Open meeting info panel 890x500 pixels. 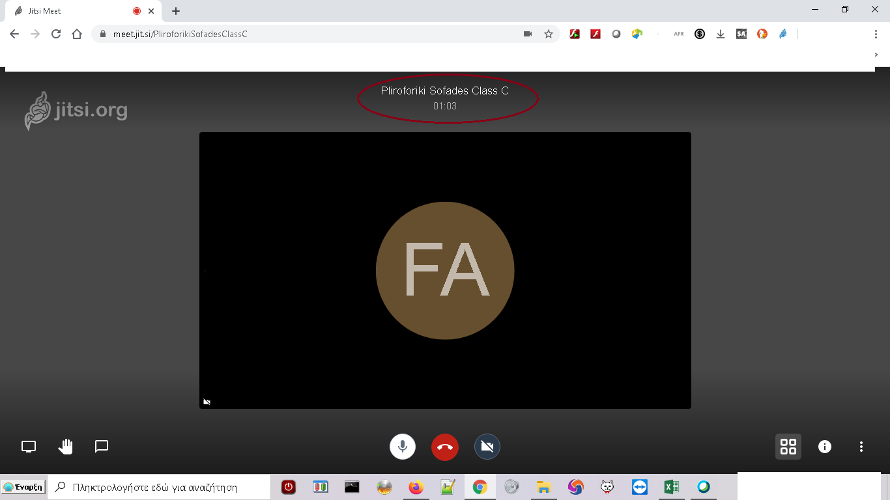pyautogui.click(x=825, y=447)
